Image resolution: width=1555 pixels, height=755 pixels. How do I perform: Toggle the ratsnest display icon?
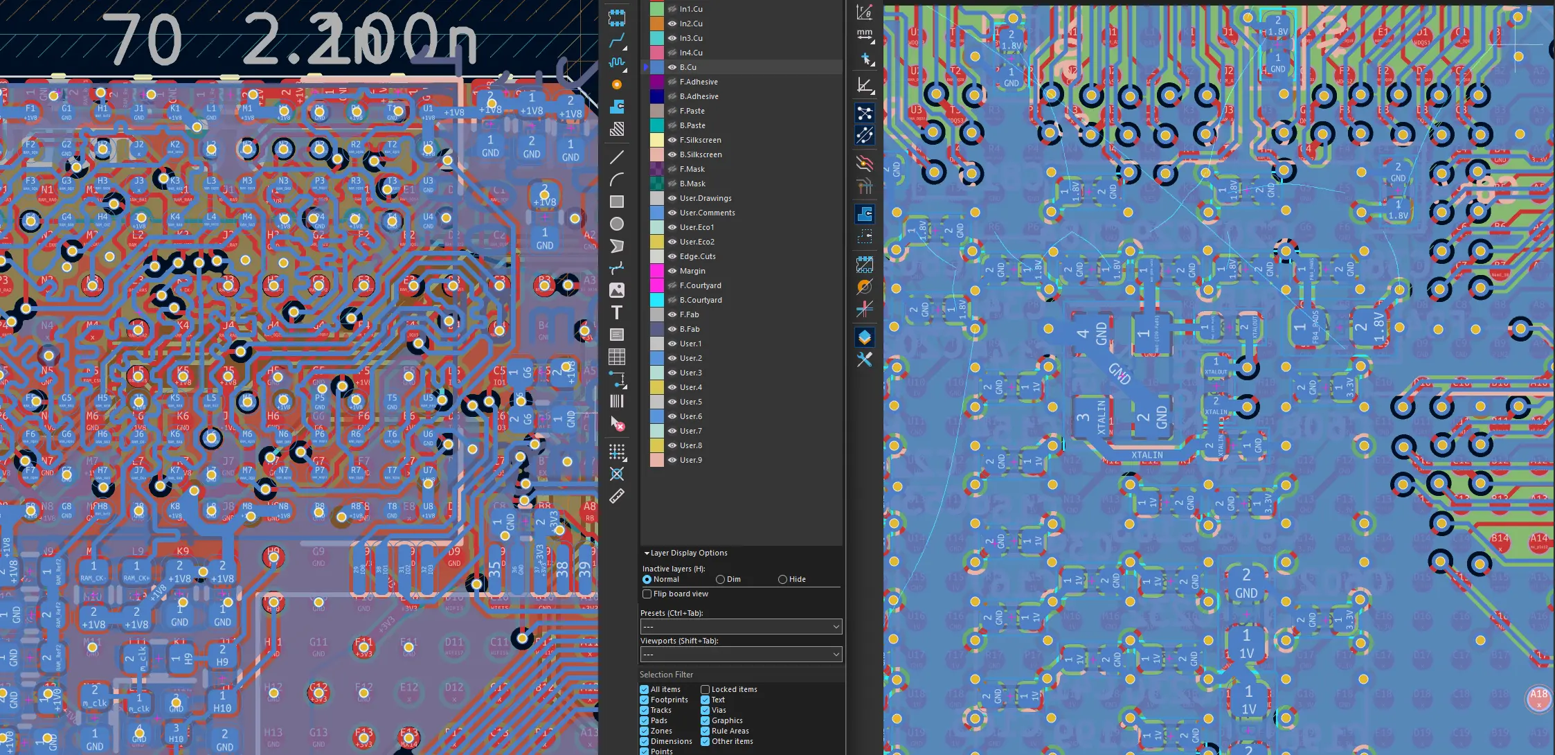pyautogui.click(x=865, y=113)
